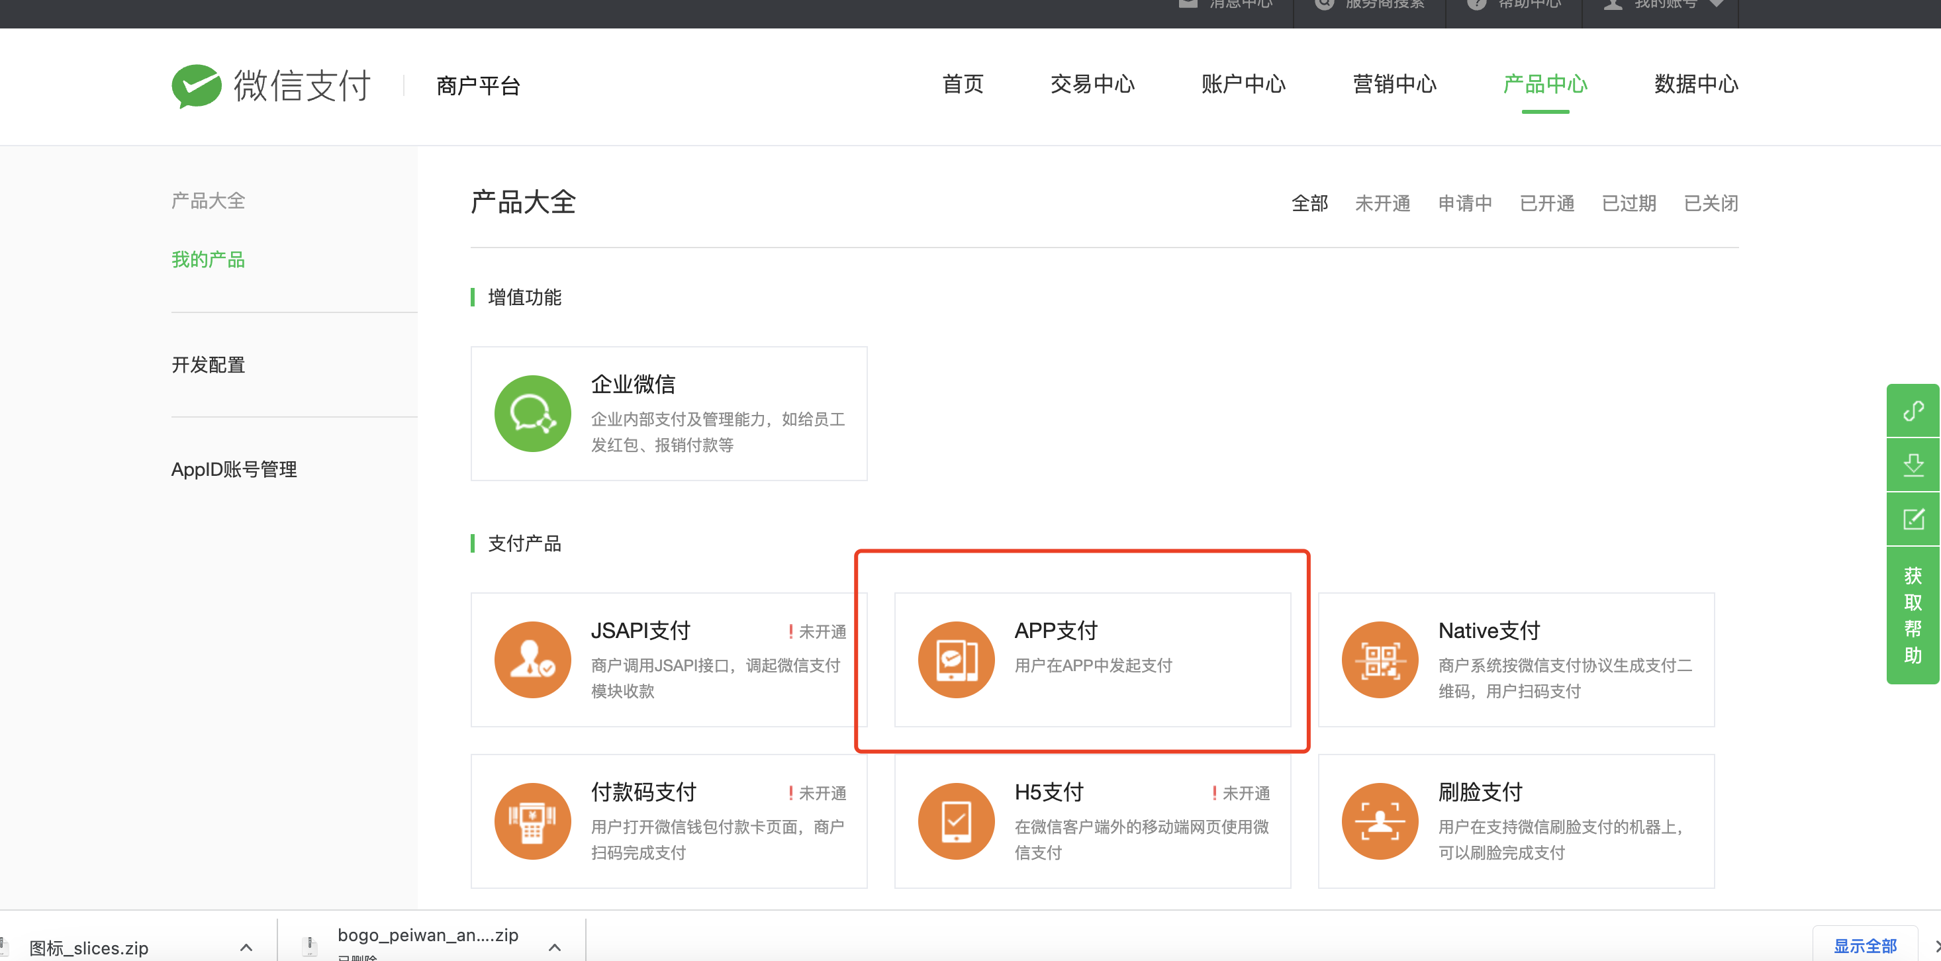This screenshot has height=961, width=1941.
Task: Click the edit feedback icon on right sidebar
Action: (1913, 519)
